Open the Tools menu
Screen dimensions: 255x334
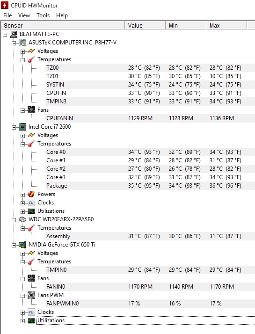(x=43, y=15)
